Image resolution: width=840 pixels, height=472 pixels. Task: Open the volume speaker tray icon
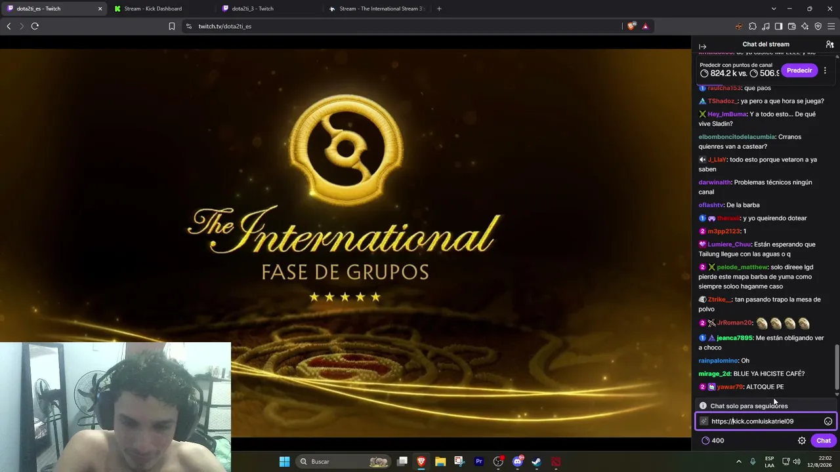point(796,462)
